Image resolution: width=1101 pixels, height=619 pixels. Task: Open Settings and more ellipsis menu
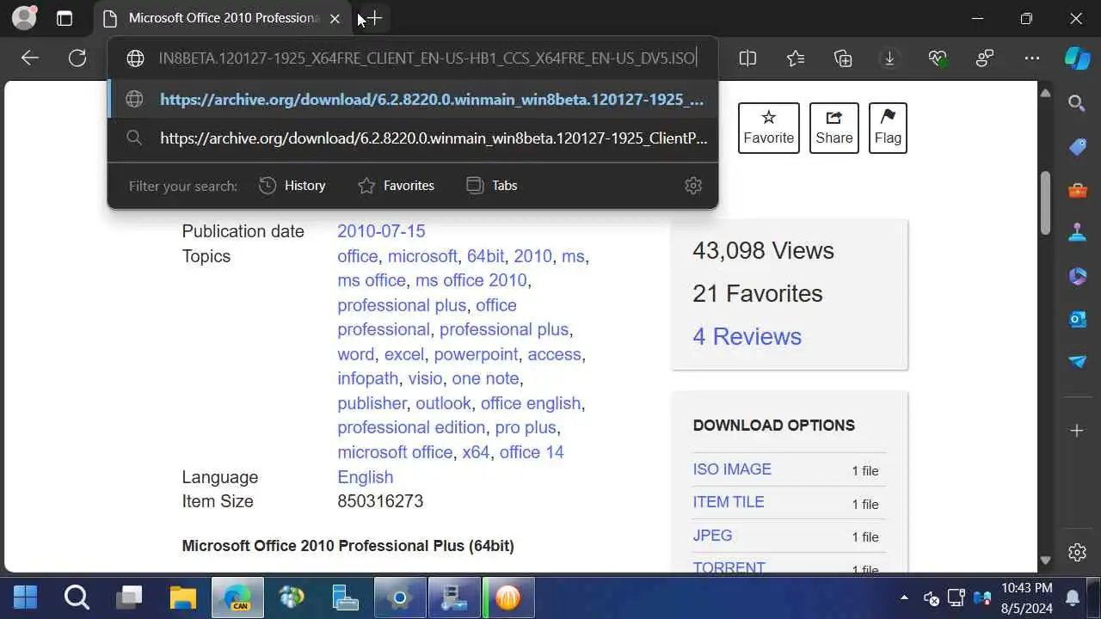tap(1032, 58)
